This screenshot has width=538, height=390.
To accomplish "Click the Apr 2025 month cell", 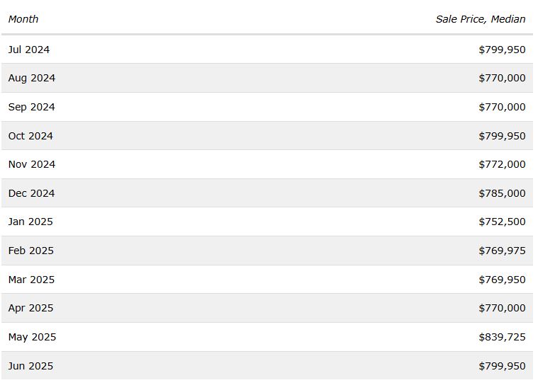I will pos(31,308).
